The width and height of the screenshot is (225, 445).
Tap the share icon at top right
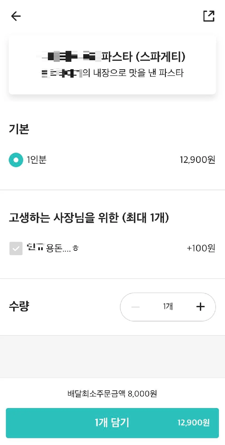pyautogui.click(x=209, y=16)
